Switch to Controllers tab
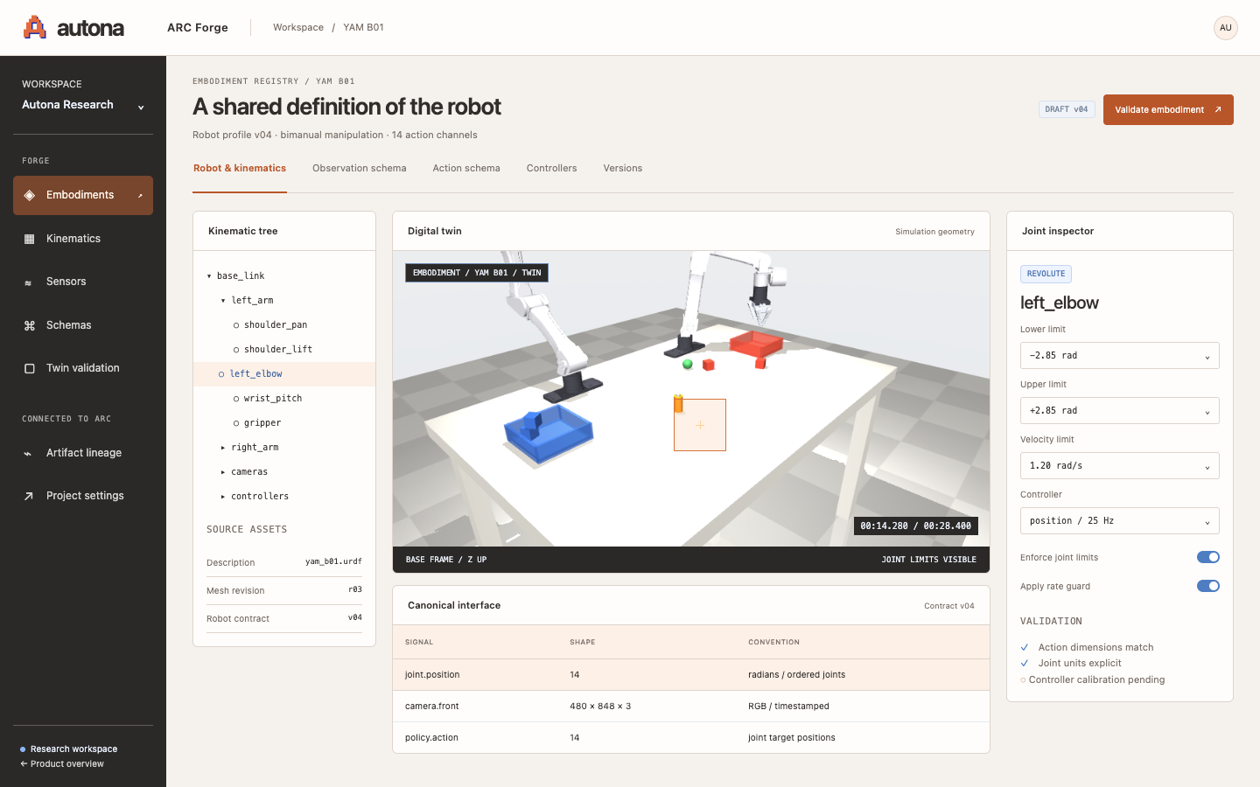1260x787 pixels. [551, 168]
